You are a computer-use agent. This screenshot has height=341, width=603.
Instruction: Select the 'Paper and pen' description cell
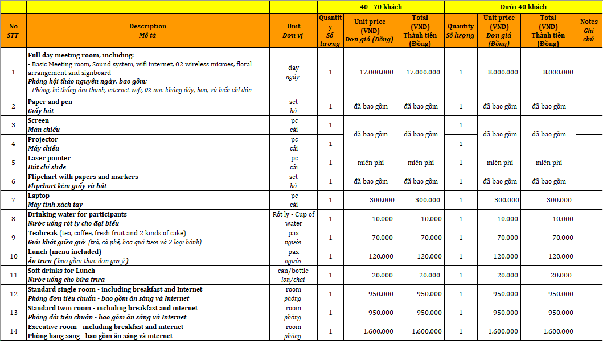coord(148,106)
